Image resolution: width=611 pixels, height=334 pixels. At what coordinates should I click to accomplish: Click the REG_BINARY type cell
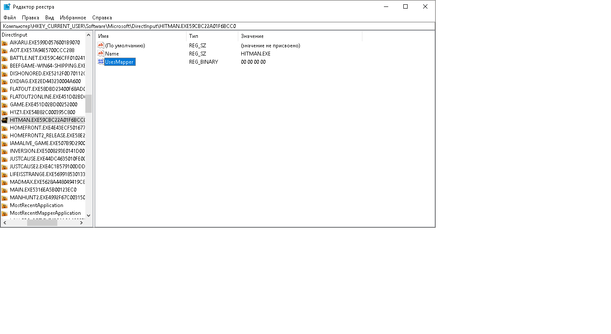pyautogui.click(x=204, y=62)
